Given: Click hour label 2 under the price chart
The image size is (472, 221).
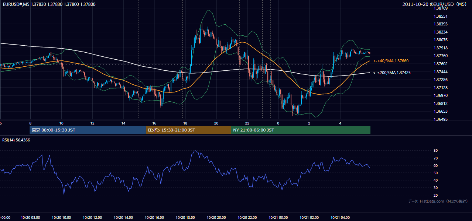Looking at the screenshot, I should tap(309, 123).
